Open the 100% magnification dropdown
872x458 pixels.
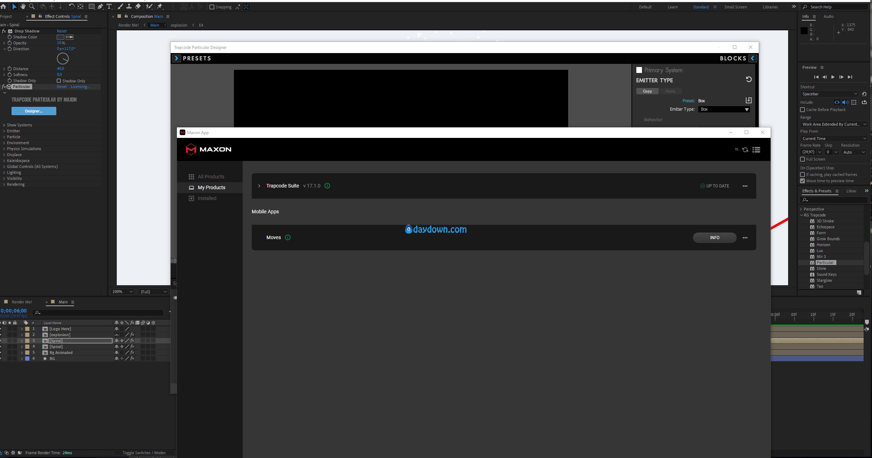(x=122, y=291)
